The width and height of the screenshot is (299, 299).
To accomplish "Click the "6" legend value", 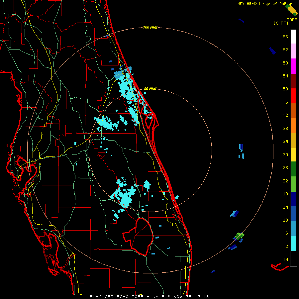I will [x=287, y=233].
